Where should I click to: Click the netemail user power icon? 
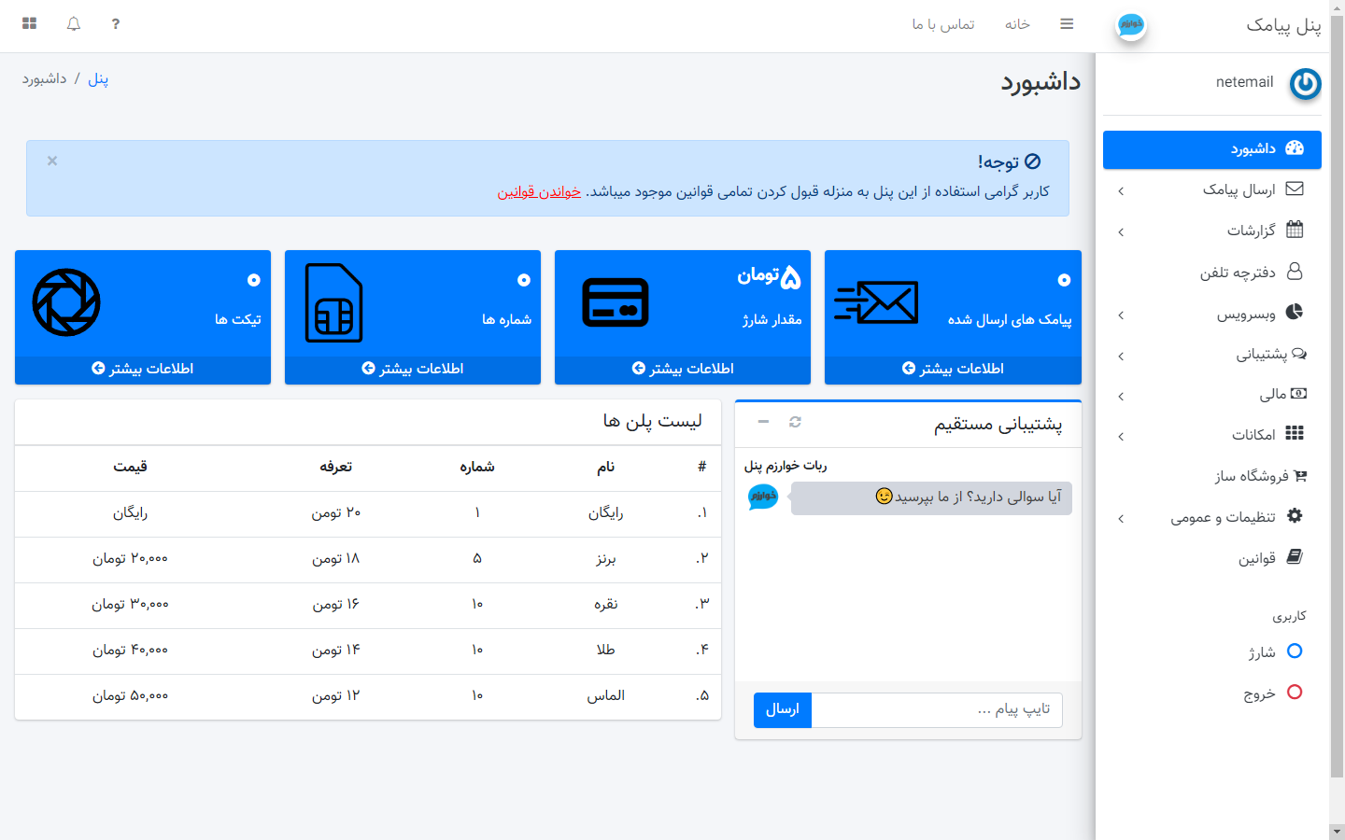pos(1305,84)
